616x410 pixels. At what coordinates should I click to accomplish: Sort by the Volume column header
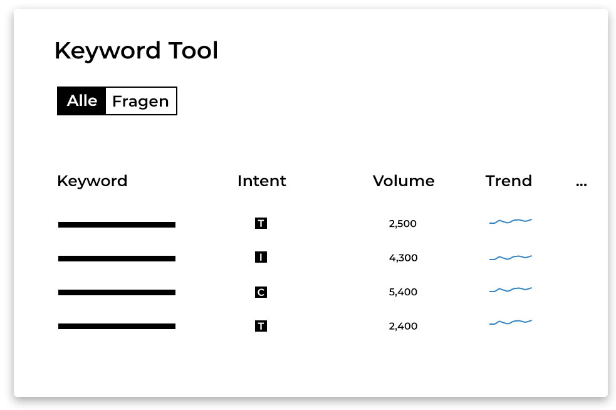pos(404,181)
